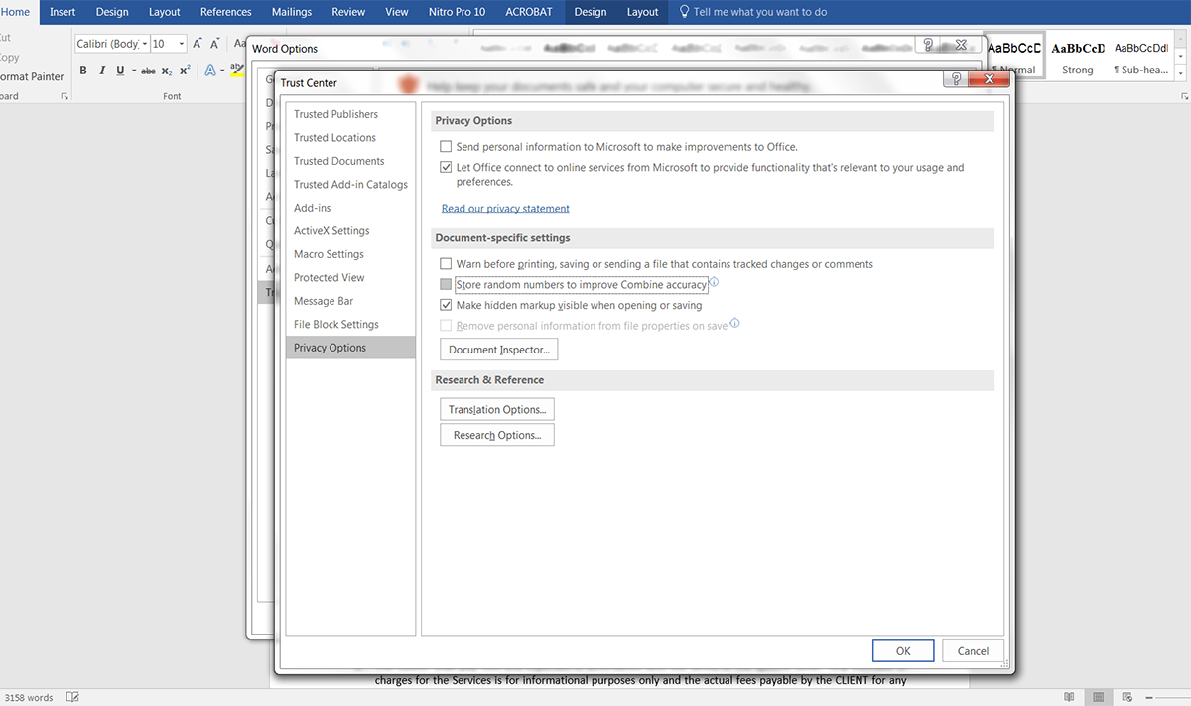Switch to the Mailings tab
Image resolution: width=1191 pixels, height=706 pixels.
291,12
